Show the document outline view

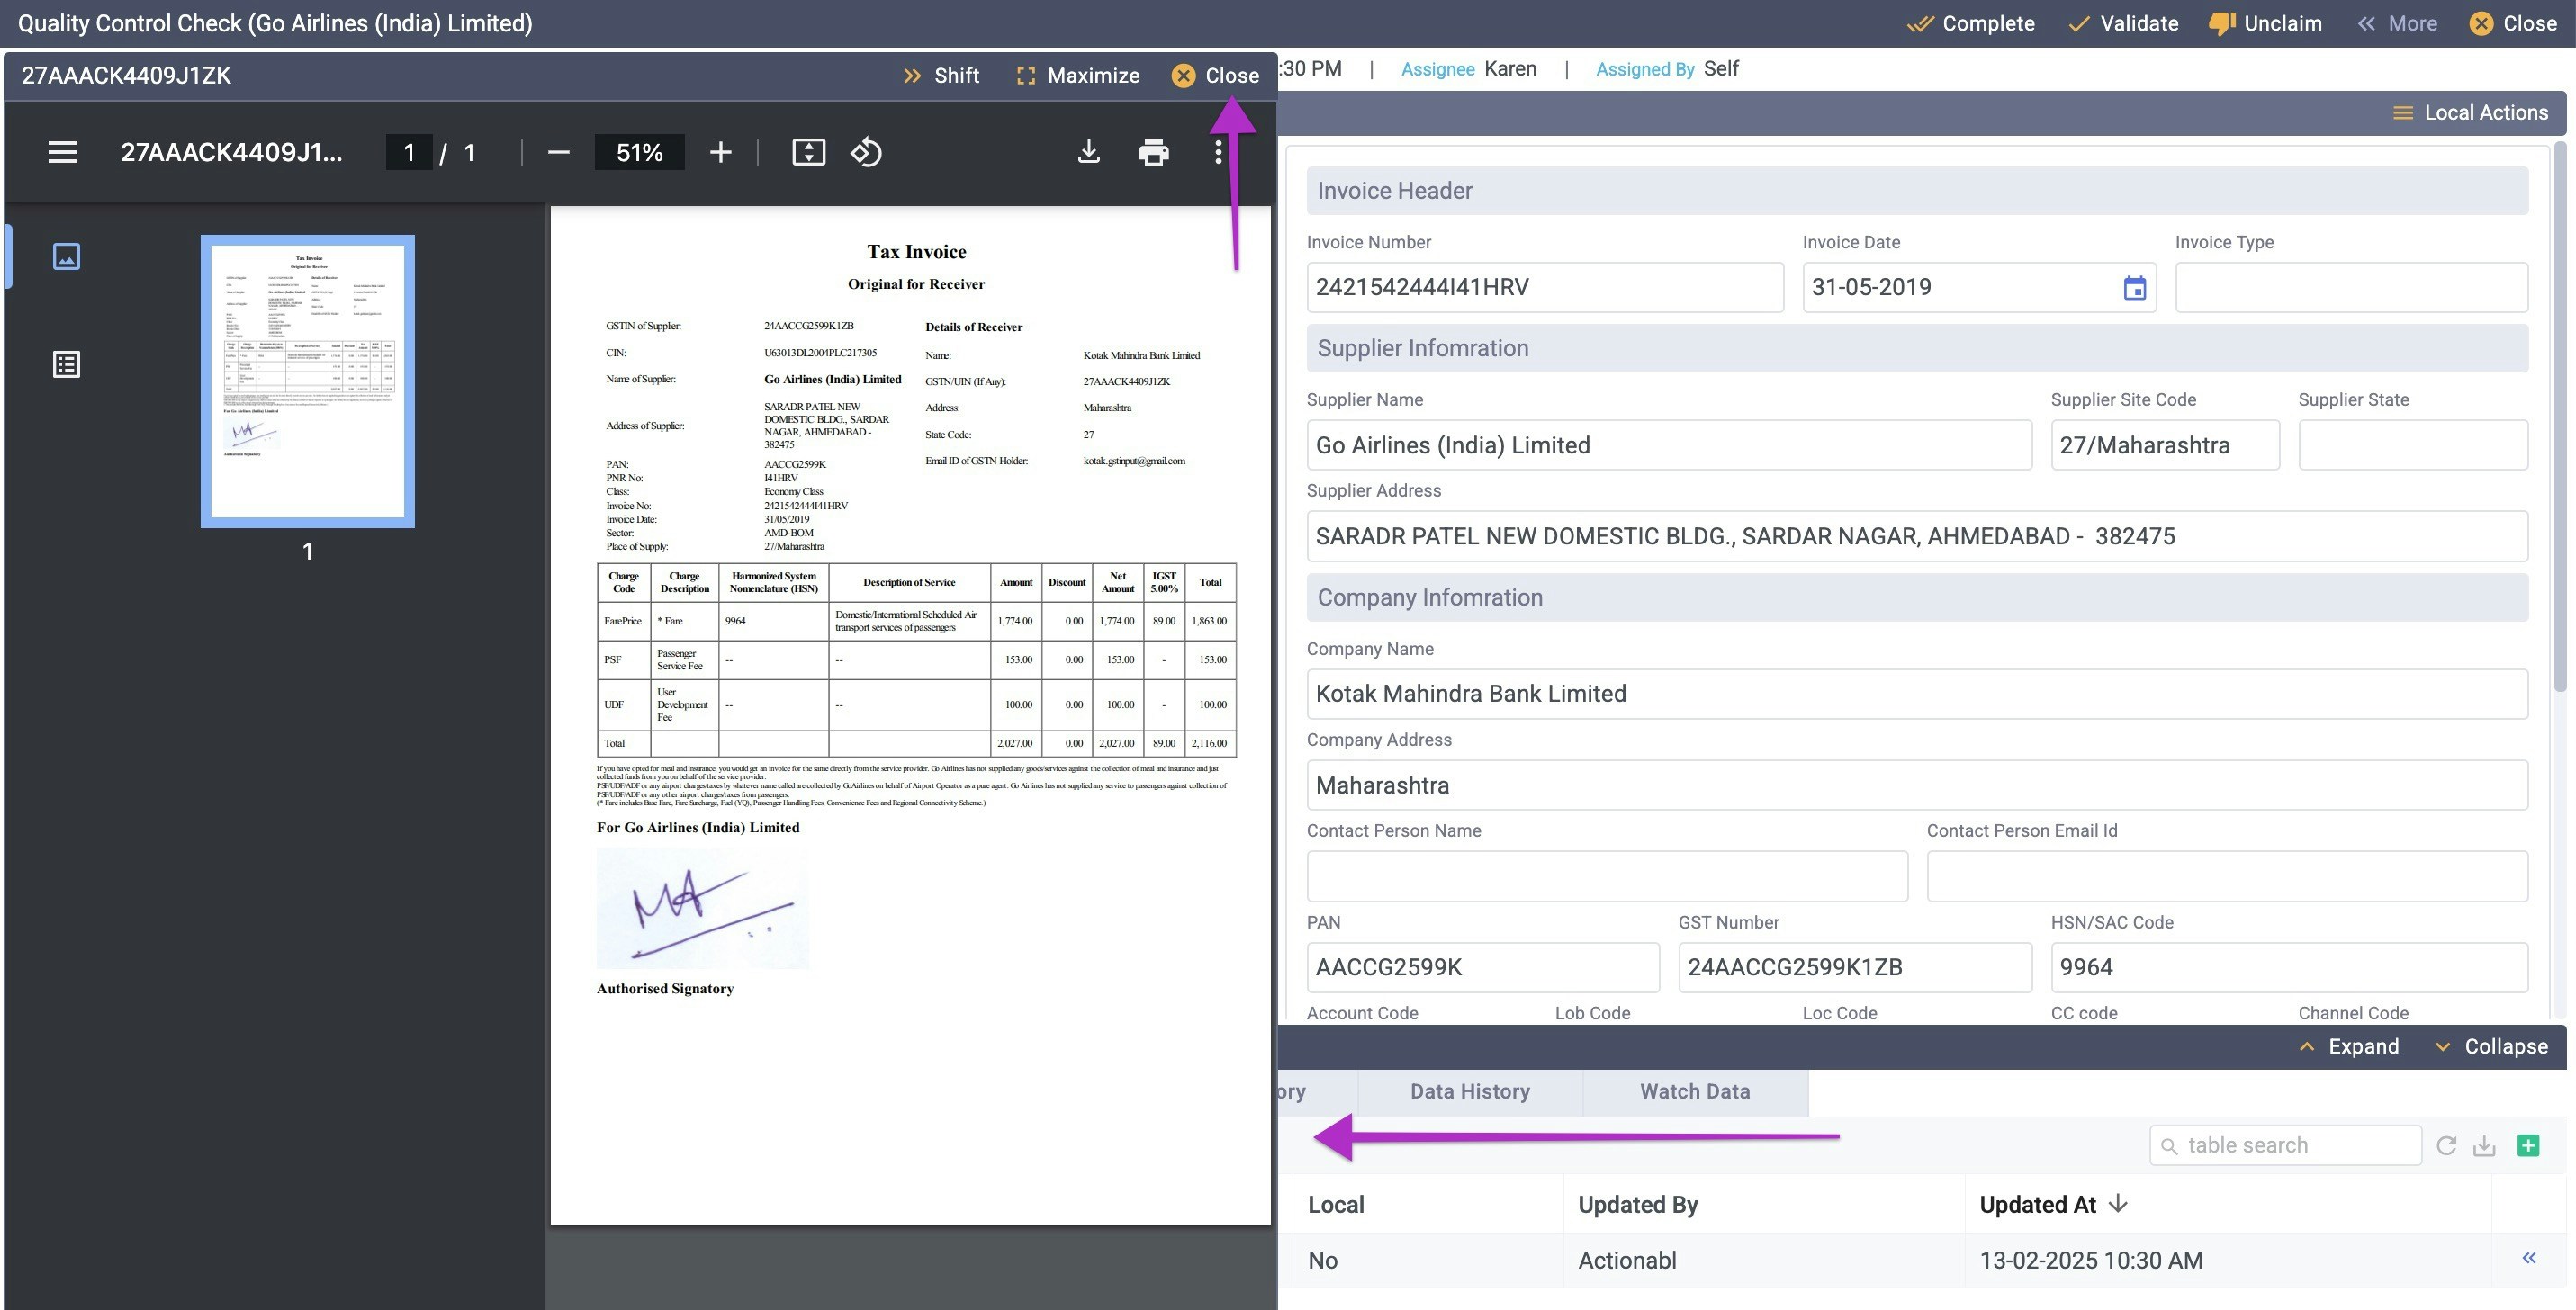pos(66,363)
